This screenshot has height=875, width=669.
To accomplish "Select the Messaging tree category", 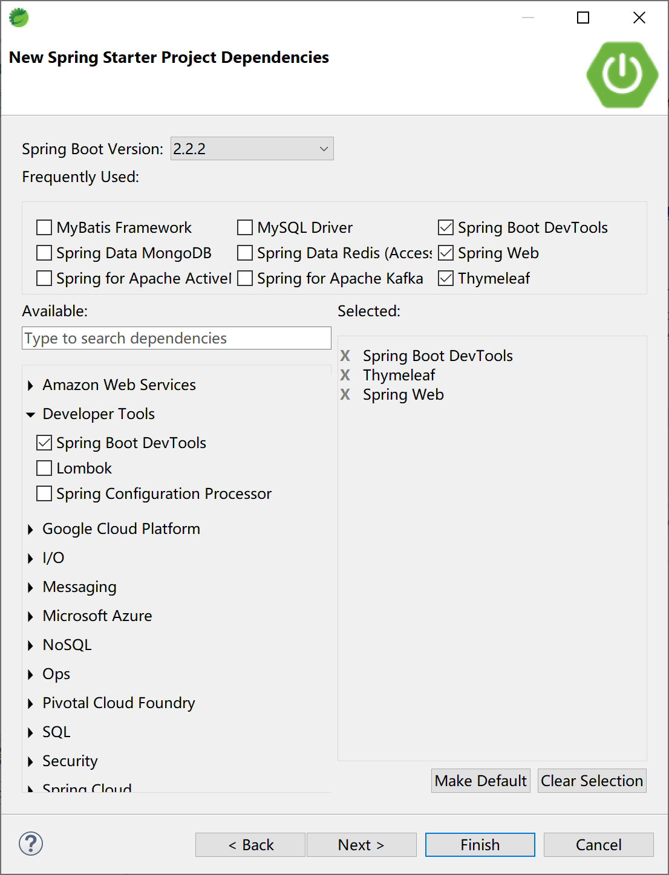I will click(79, 587).
